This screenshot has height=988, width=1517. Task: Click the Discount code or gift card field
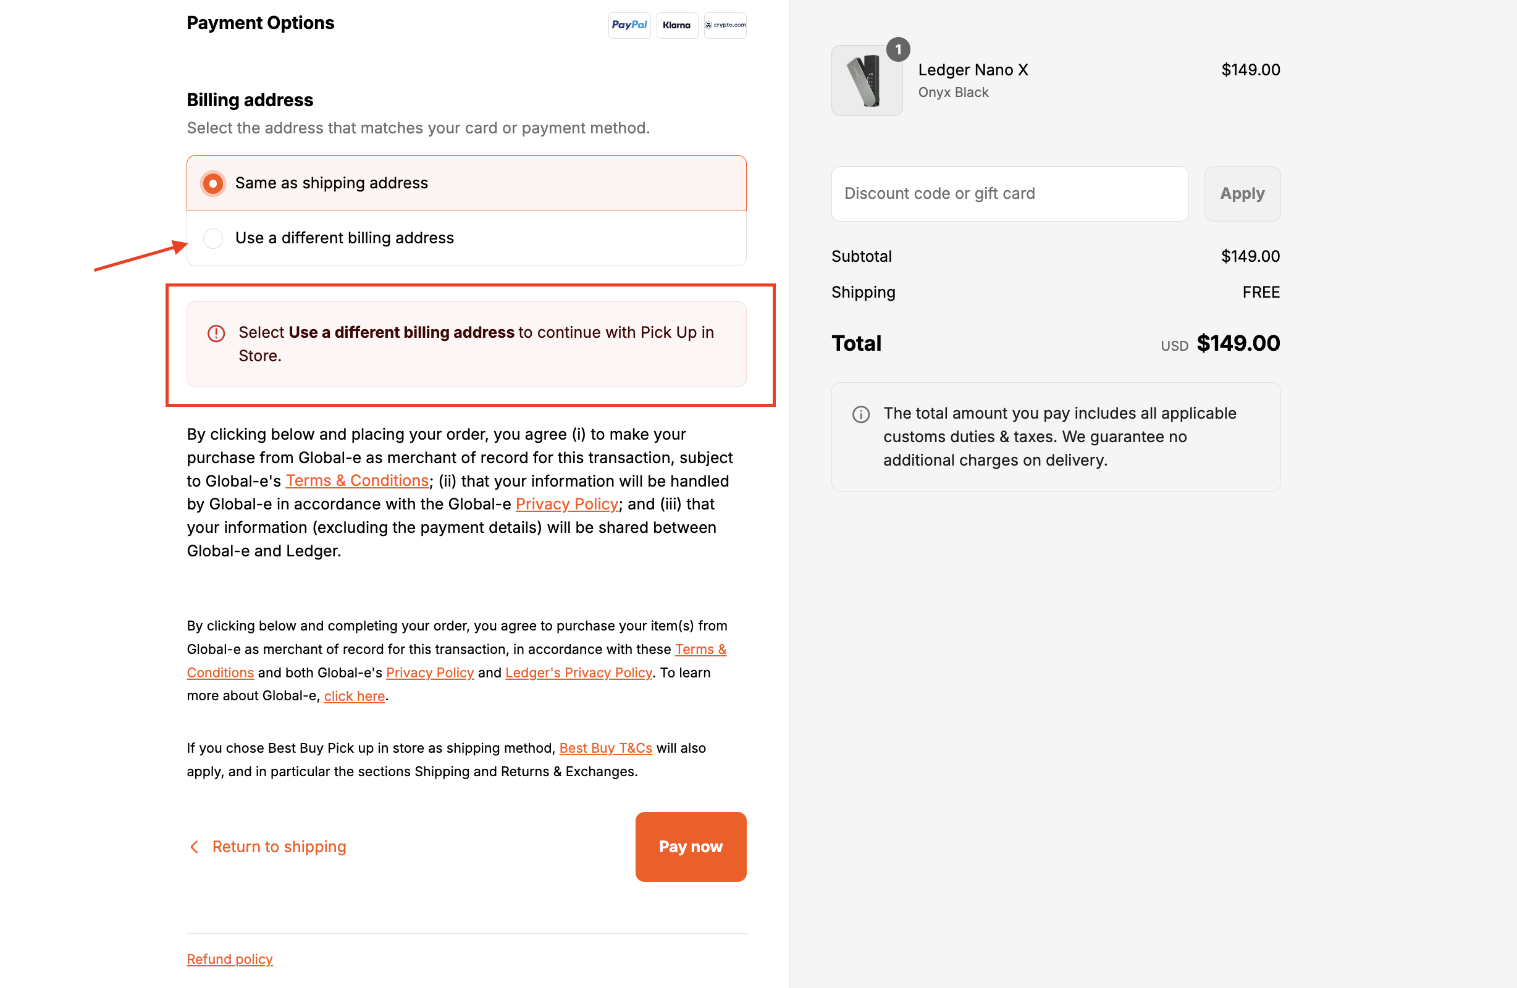[1009, 194]
